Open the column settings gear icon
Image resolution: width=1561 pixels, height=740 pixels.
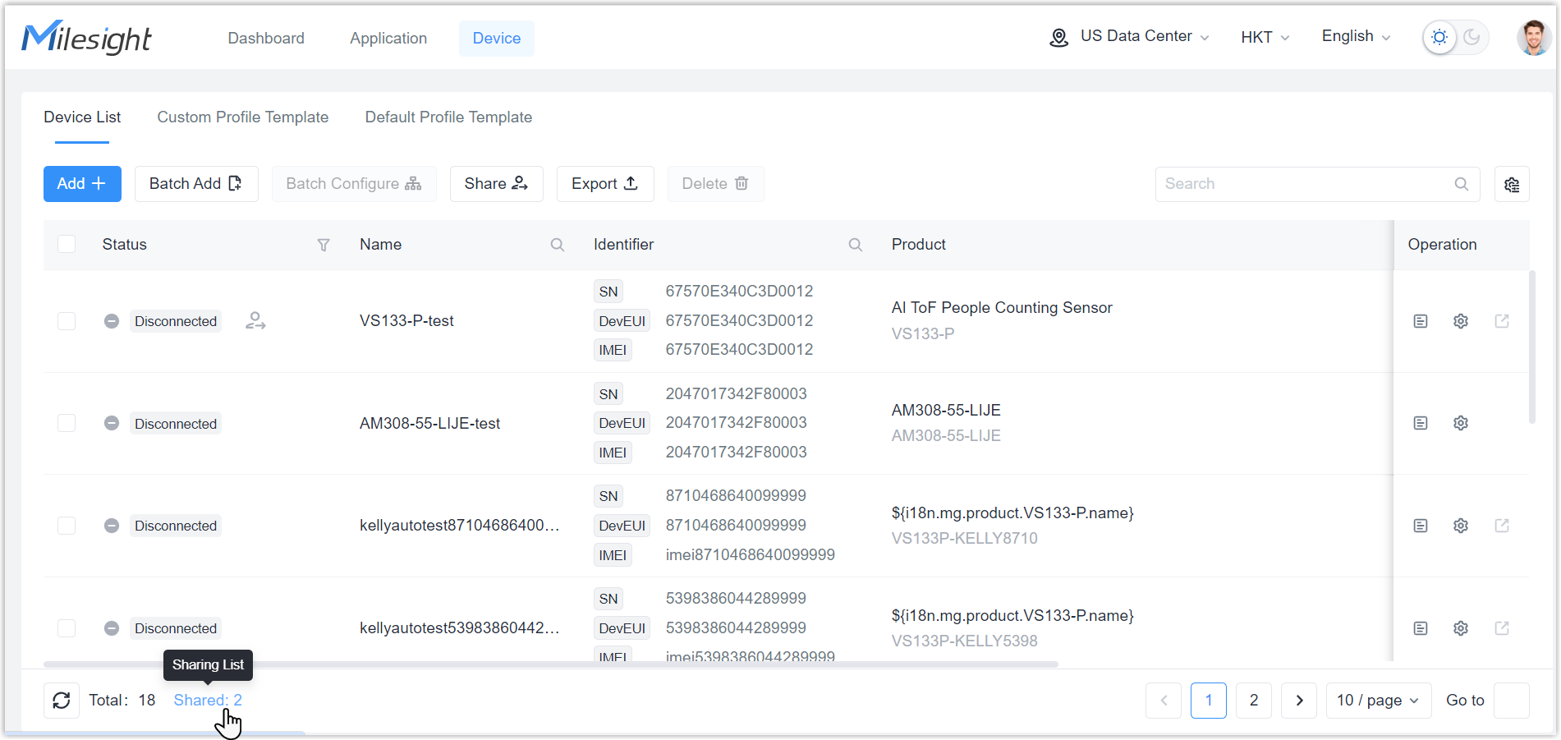tap(1512, 184)
